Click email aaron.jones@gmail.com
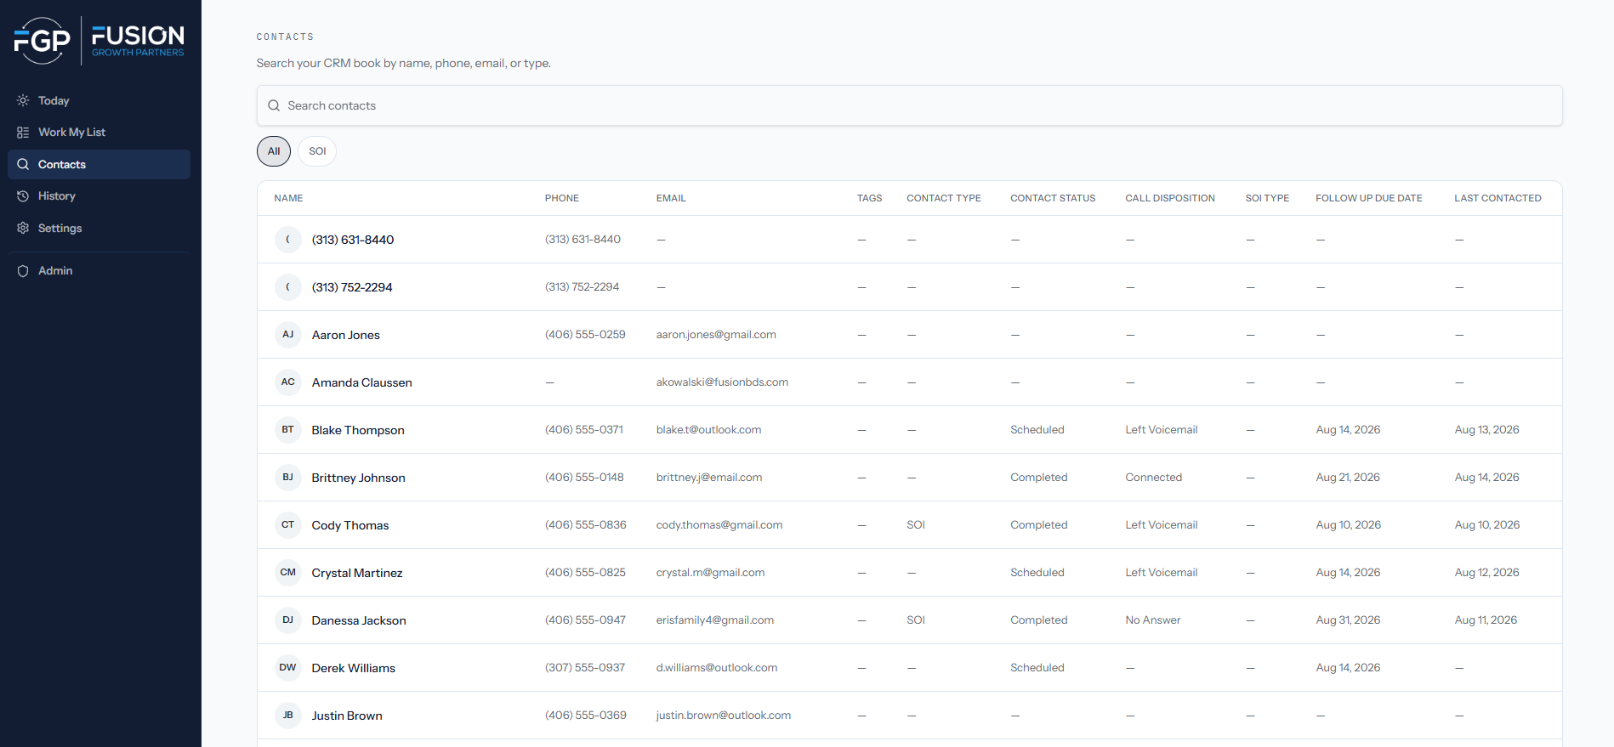 coord(716,335)
